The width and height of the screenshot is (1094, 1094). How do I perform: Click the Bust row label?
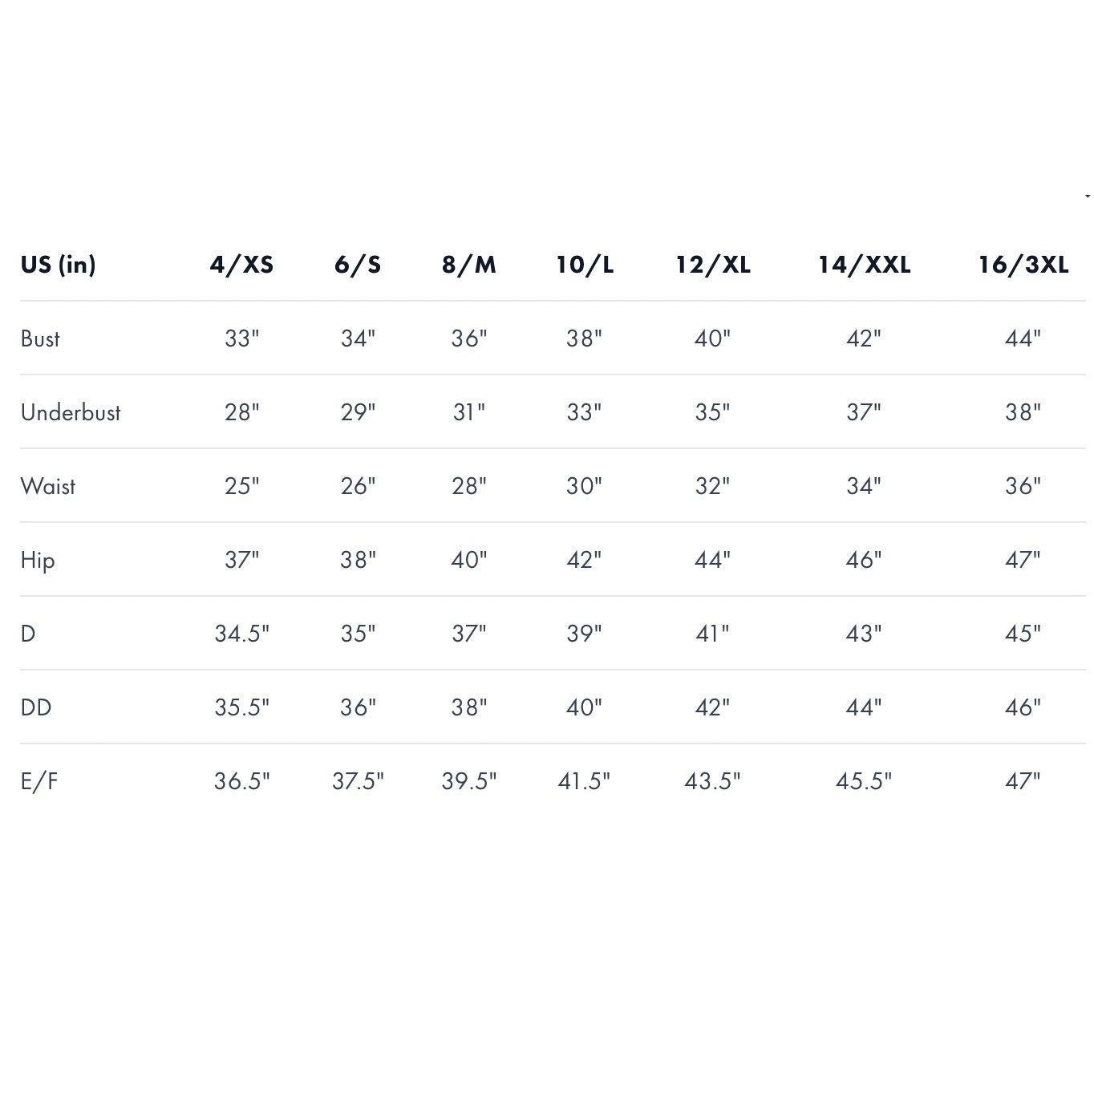40,338
